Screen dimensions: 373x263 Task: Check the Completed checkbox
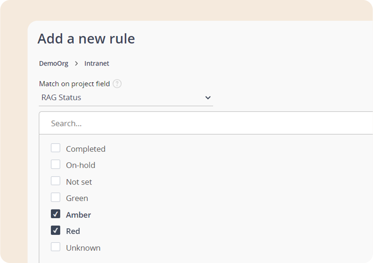(x=55, y=148)
